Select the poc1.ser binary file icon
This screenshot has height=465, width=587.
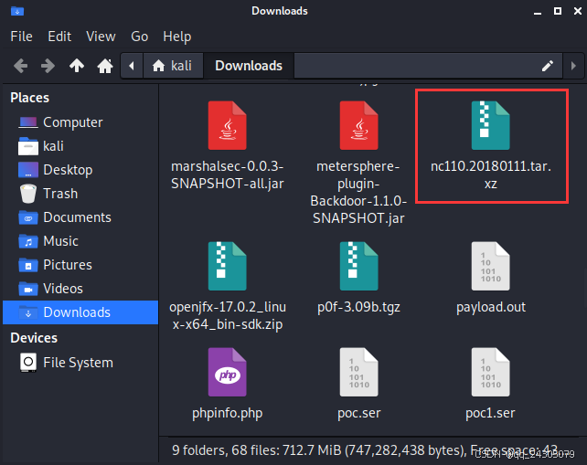490,372
